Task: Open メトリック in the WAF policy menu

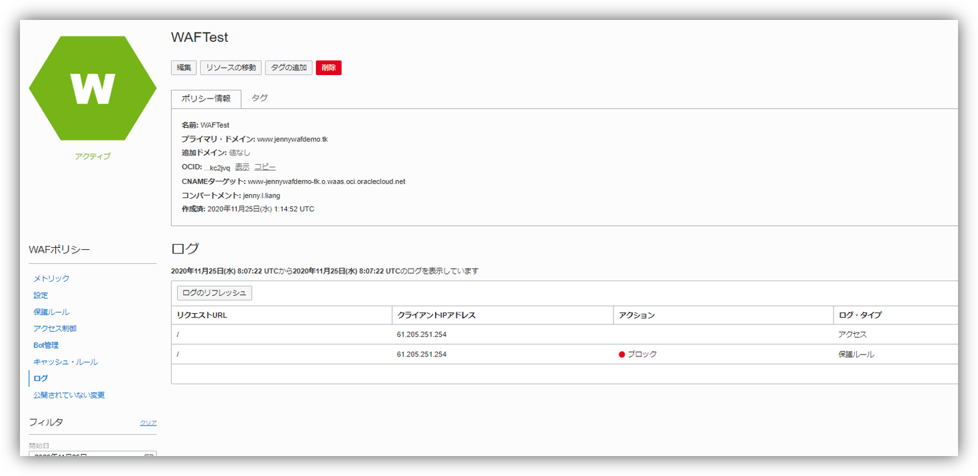Action: point(51,279)
